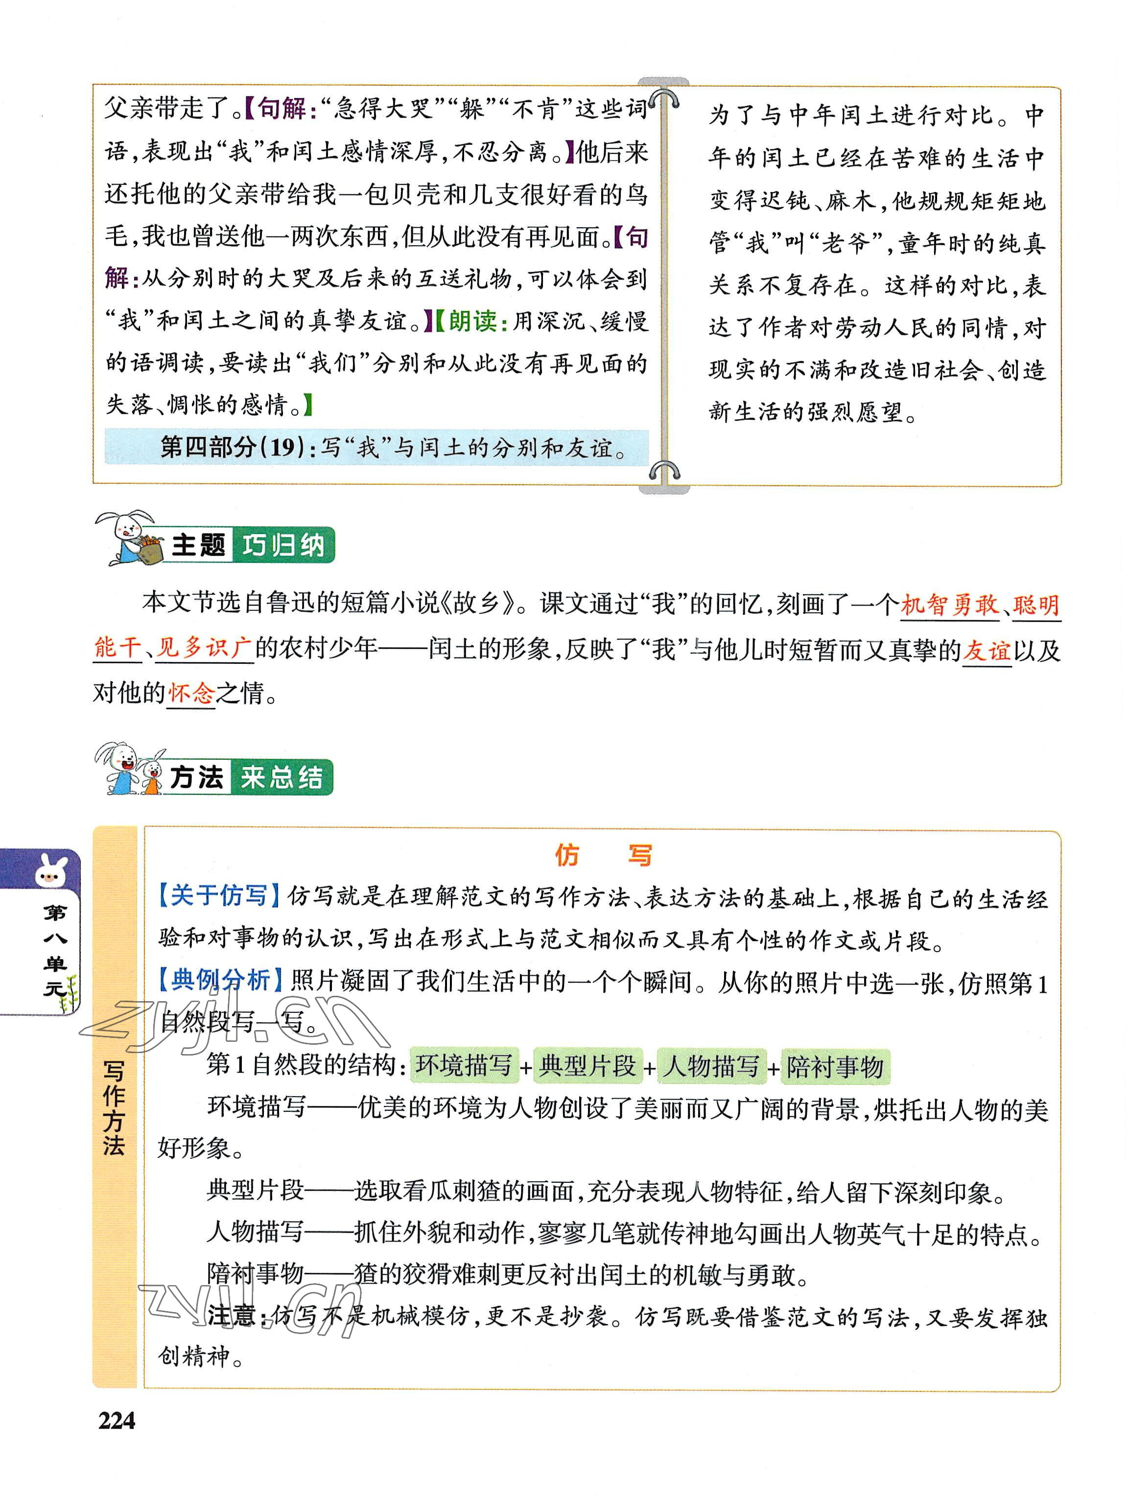Click the green 来总结 heading label
This screenshot has height=1502, width=1128.
(282, 777)
